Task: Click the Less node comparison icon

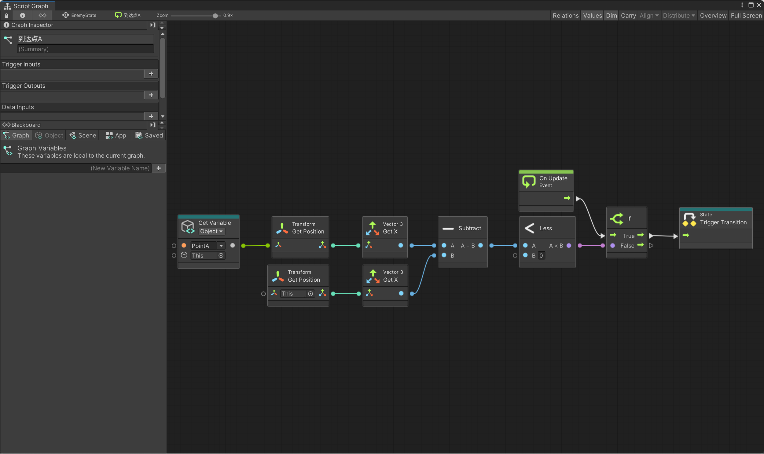Action: coord(530,228)
